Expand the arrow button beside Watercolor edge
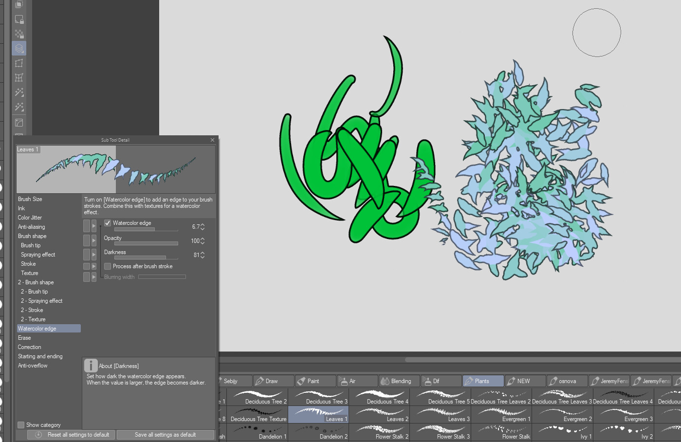The height and width of the screenshot is (442, 681). coord(94,226)
